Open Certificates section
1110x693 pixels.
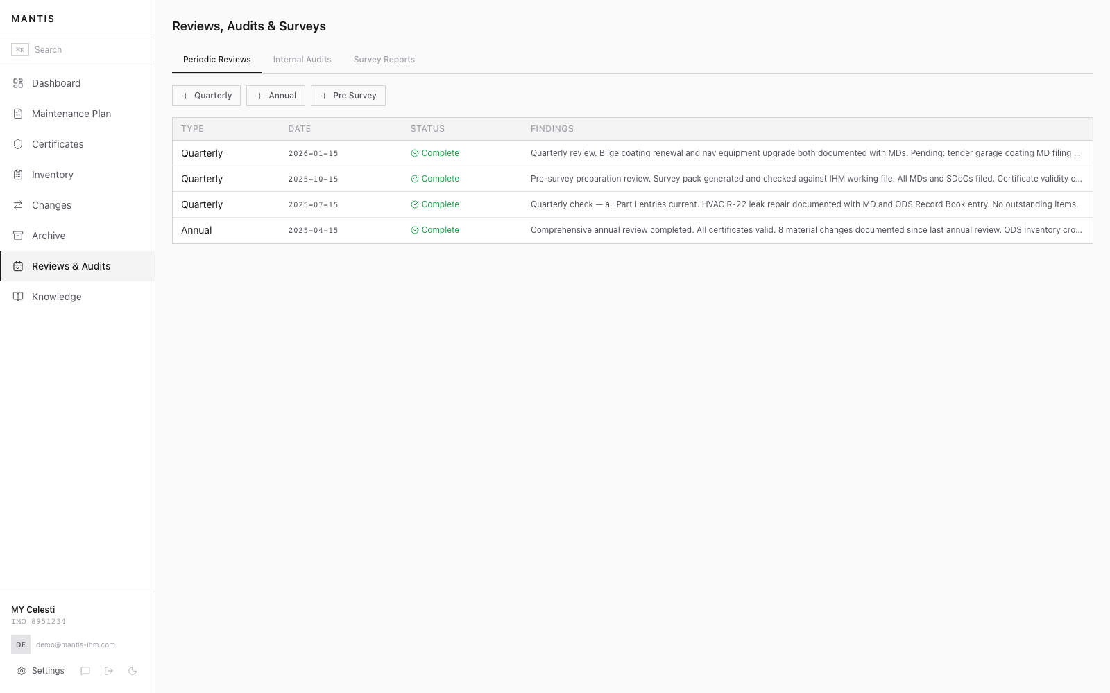coord(77,144)
